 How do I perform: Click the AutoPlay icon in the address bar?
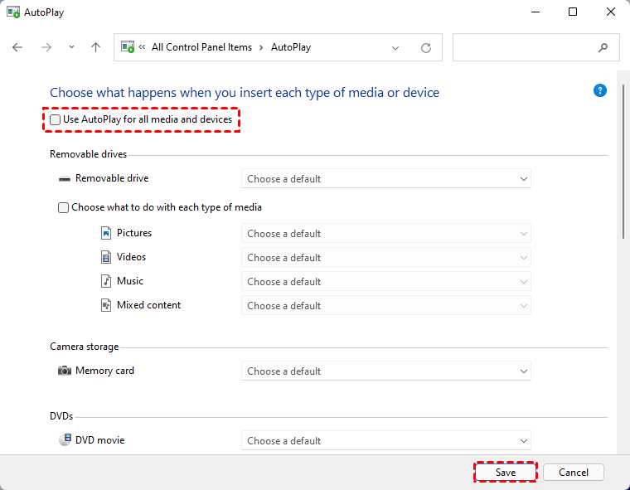tap(128, 46)
